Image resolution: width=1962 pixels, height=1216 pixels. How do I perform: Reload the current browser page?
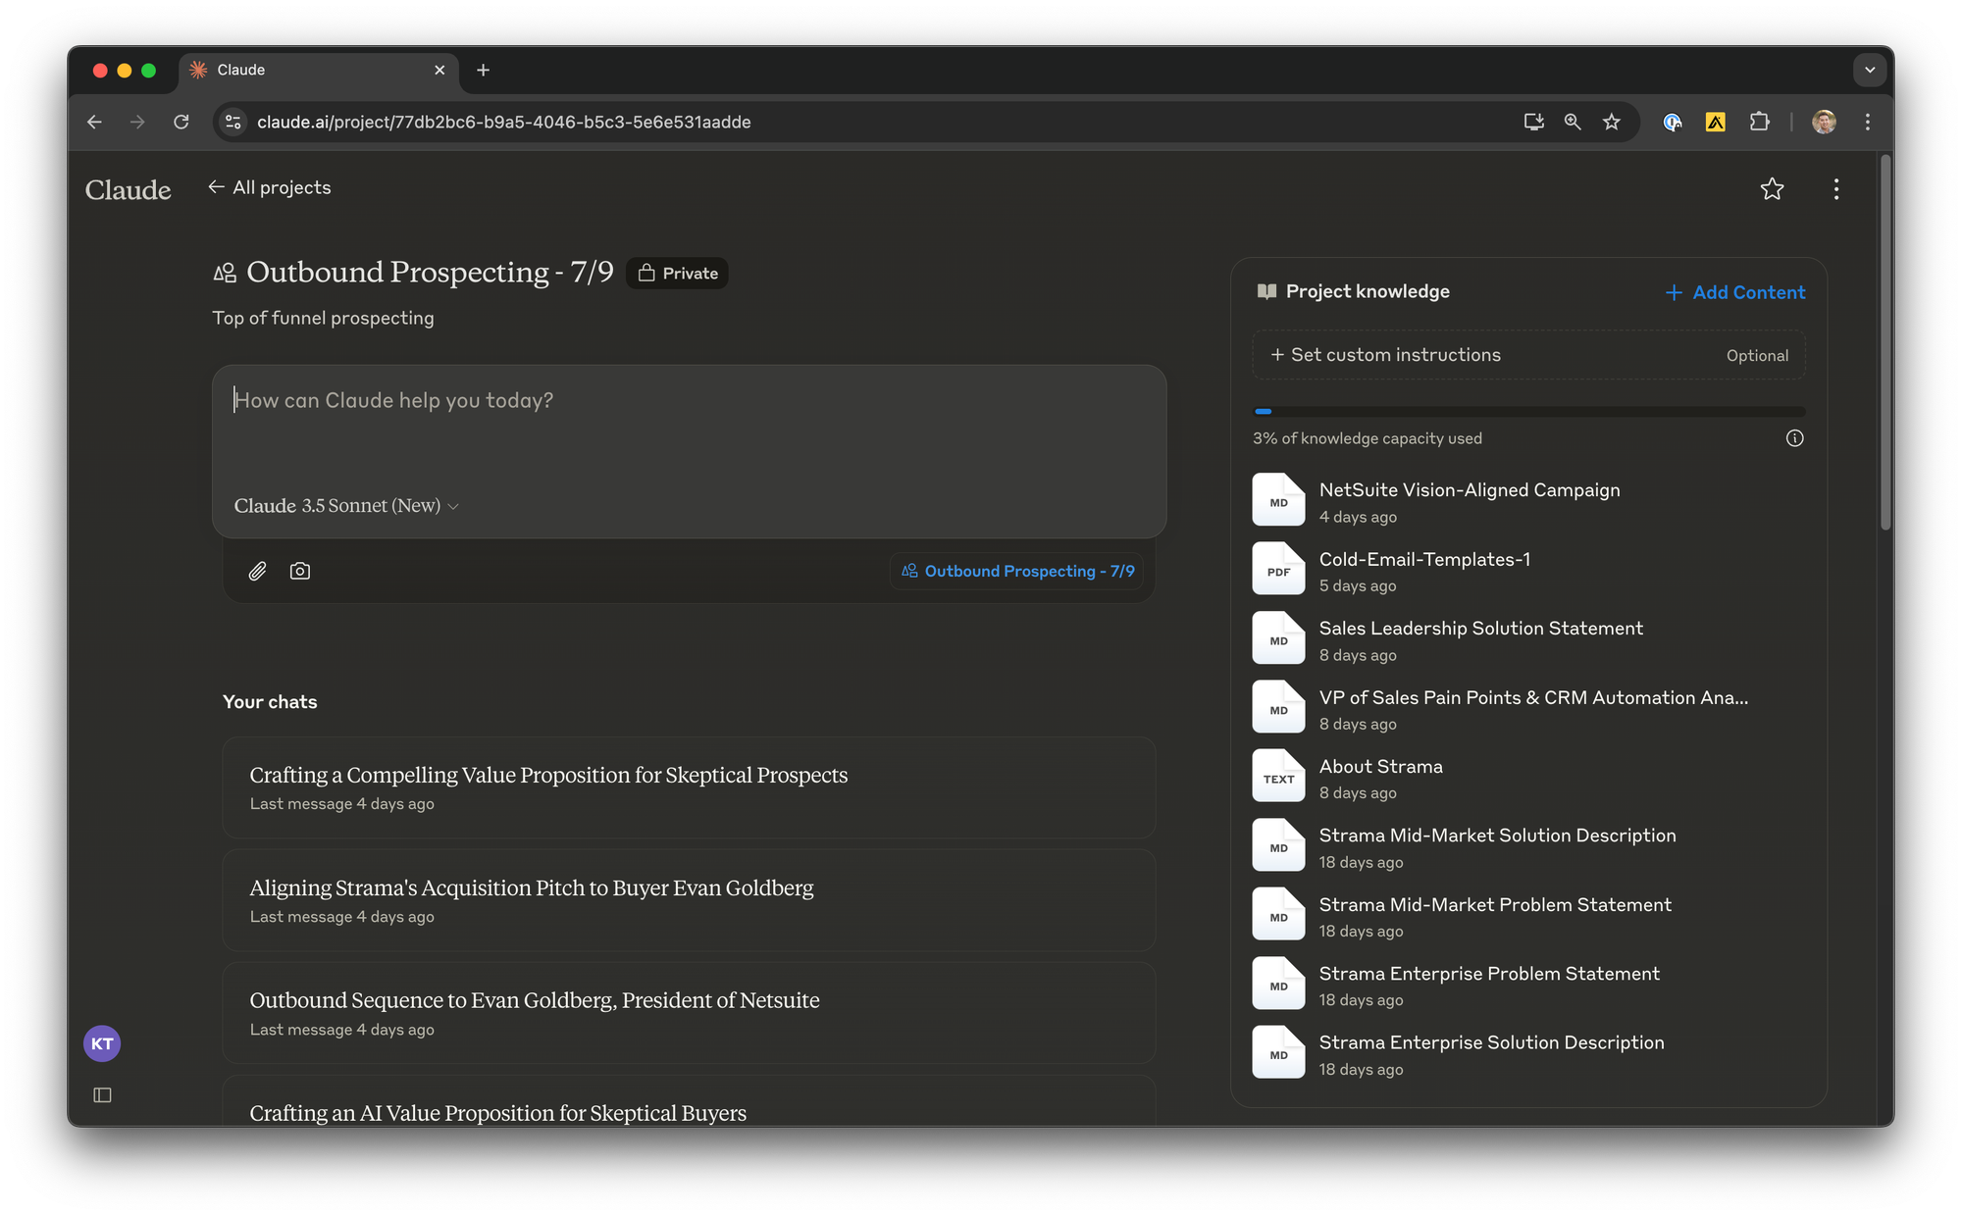click(x=181, y=122)
